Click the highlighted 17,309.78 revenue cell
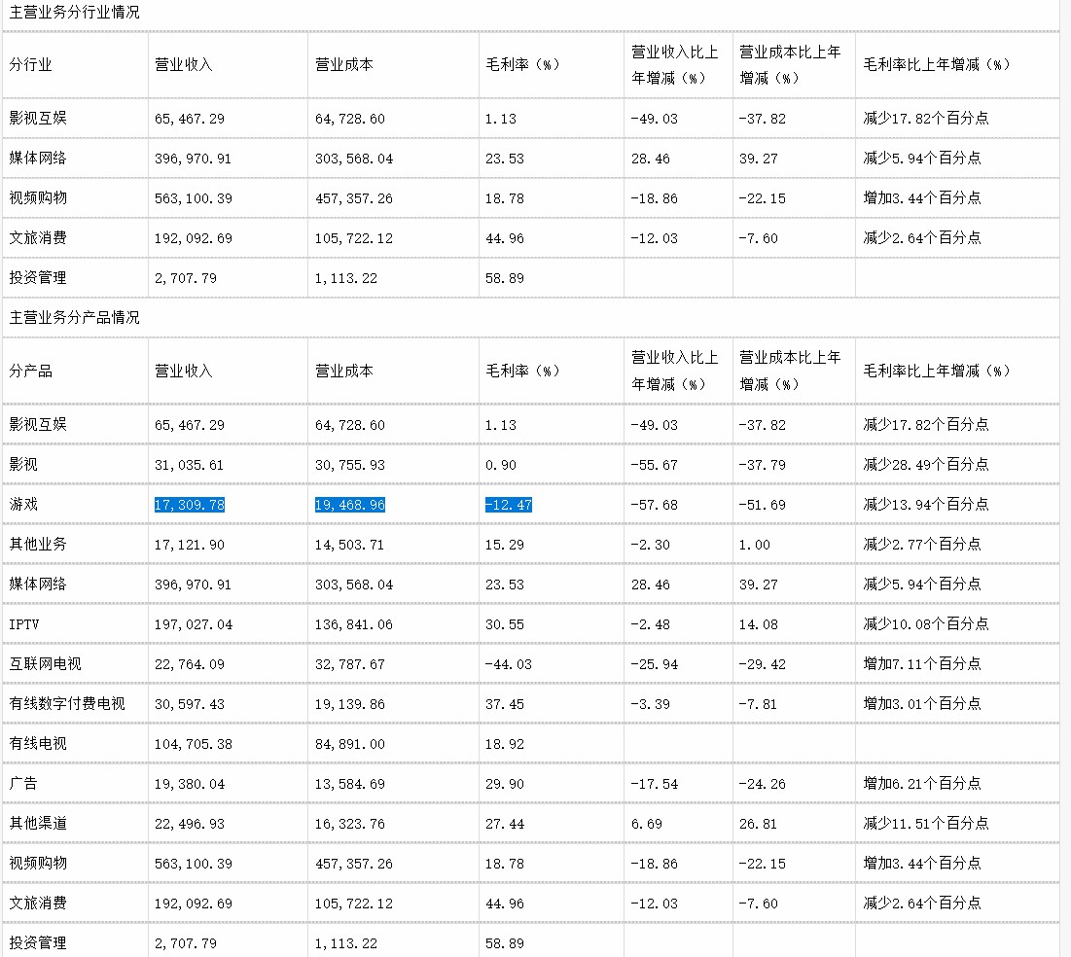This screenshot has height=957, width=1071. pyautogui.click(x=190, y=505)
